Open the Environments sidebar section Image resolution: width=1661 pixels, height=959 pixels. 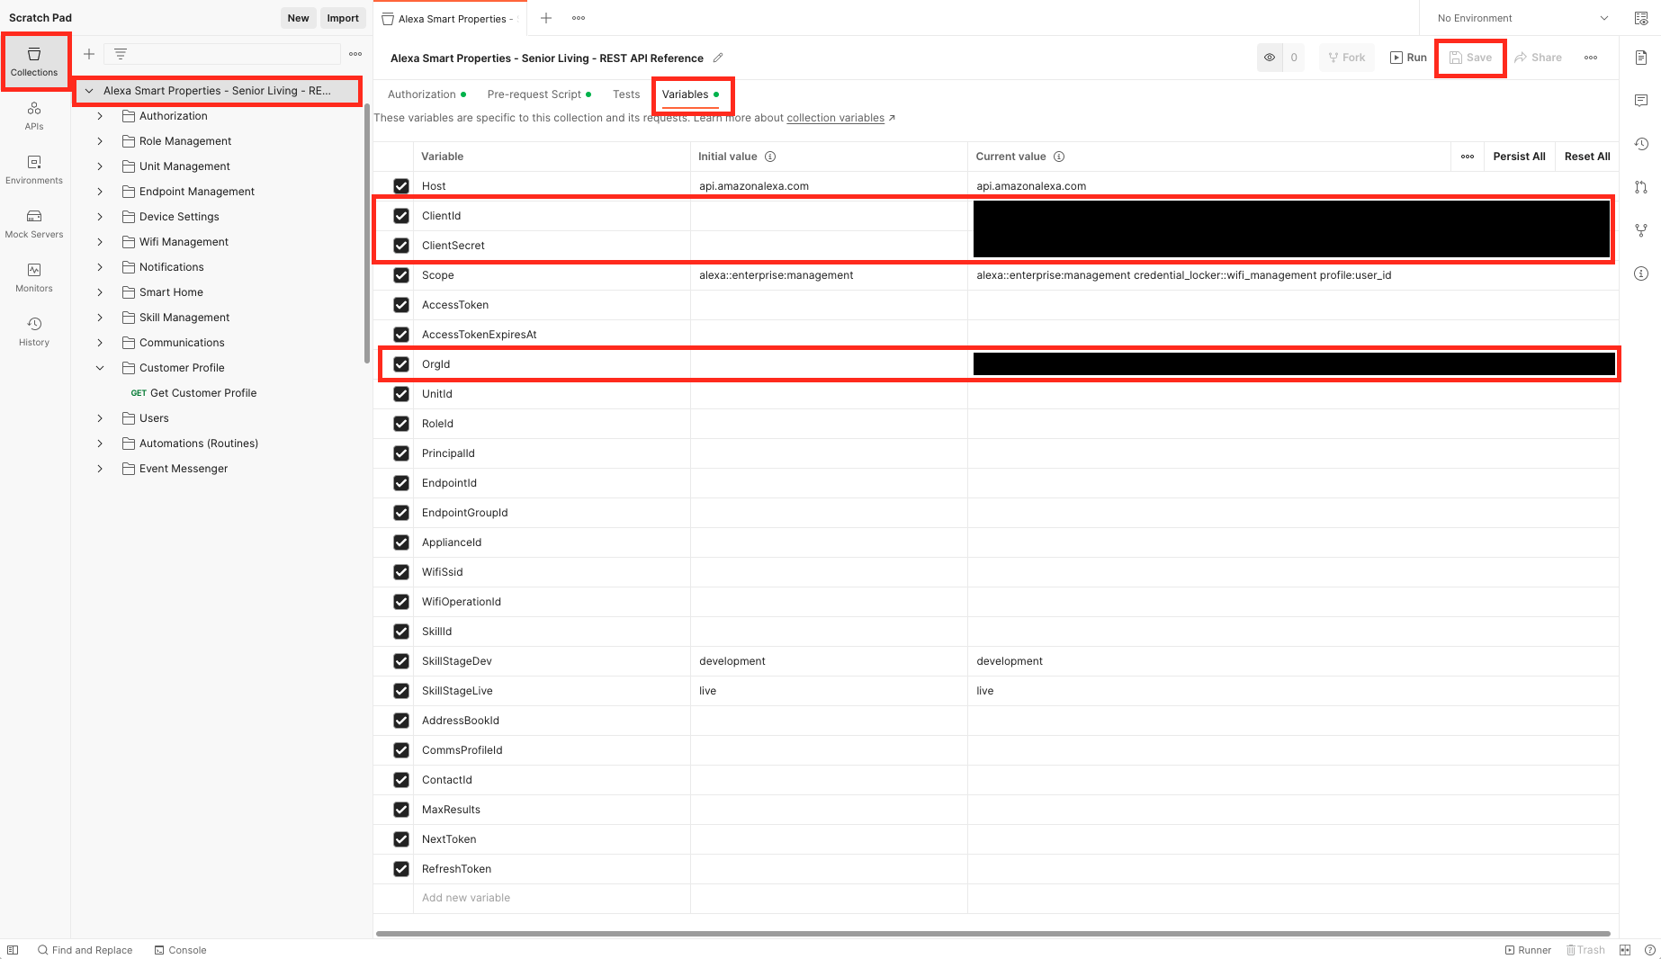pyautogui.click(x=34, y=170)
